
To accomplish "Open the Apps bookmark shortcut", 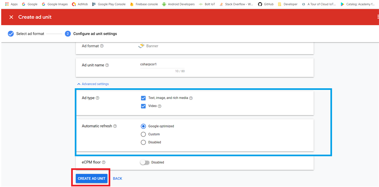I will point(11,4).
